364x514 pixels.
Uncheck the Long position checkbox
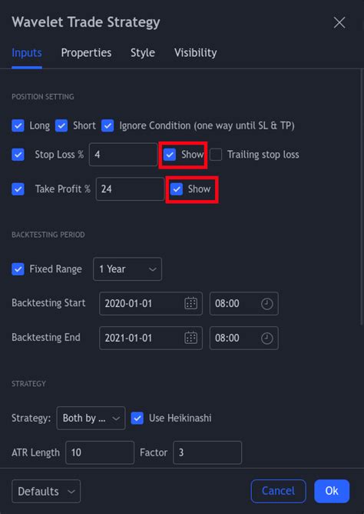pyautogui.click(x=18, y=125)
